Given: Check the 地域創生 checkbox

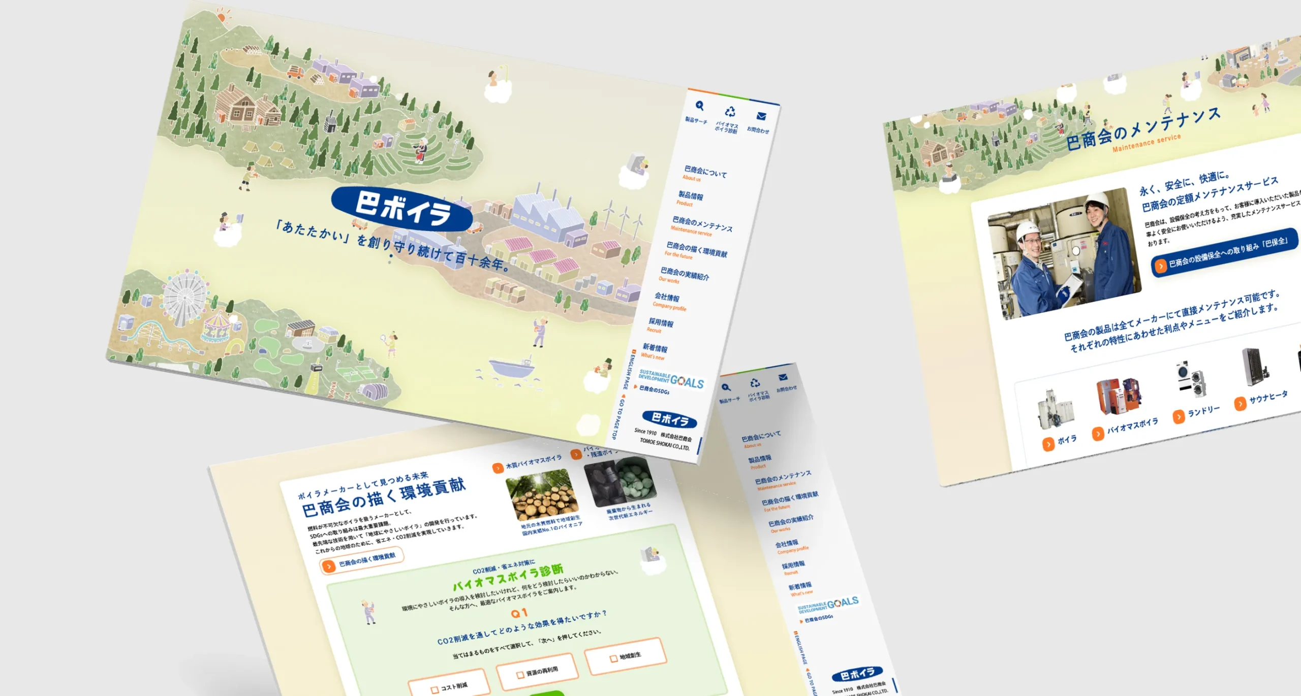Looking at the screenshot, I should (x=613, y=658).
